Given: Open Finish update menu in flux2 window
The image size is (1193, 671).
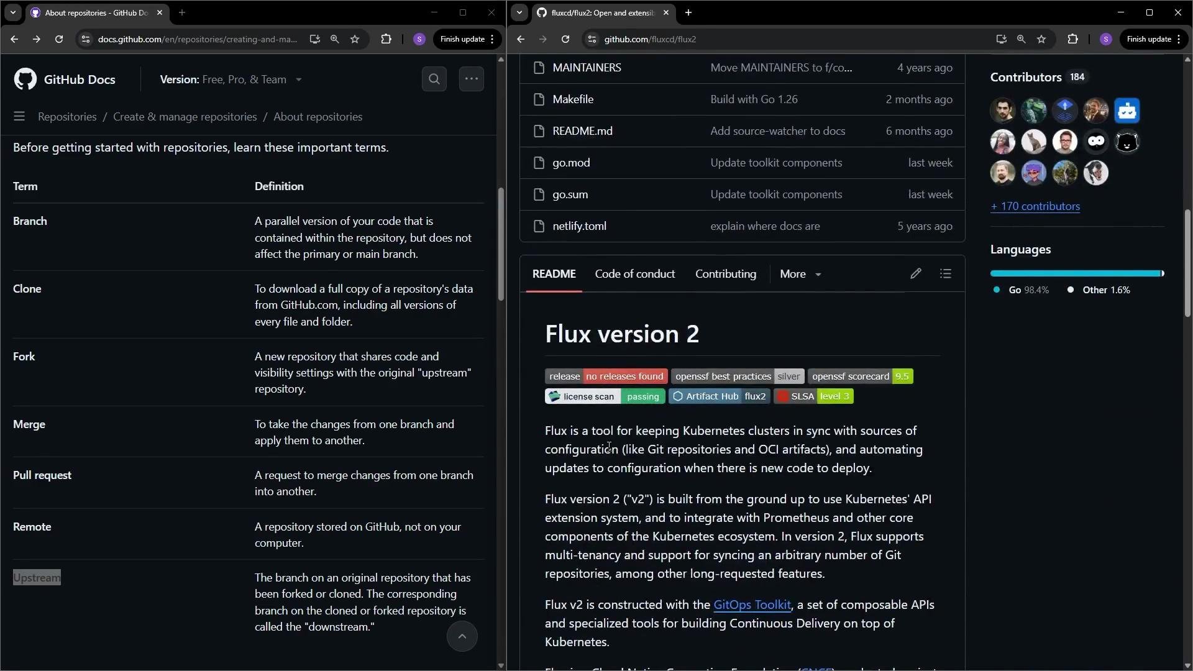Looking at the screenshot, I should tap(1154, 39).
